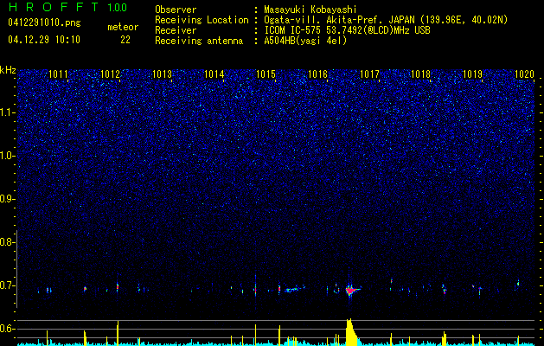
Task: Click the Receiving antenna field label
Action: tap(199, 41)
